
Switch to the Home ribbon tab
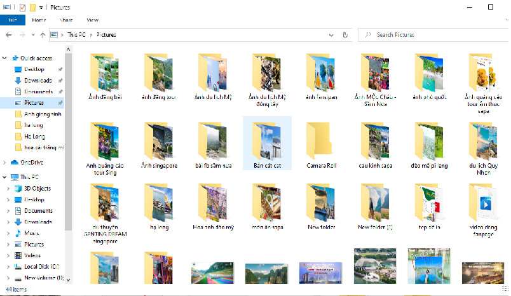pos(39,20)
